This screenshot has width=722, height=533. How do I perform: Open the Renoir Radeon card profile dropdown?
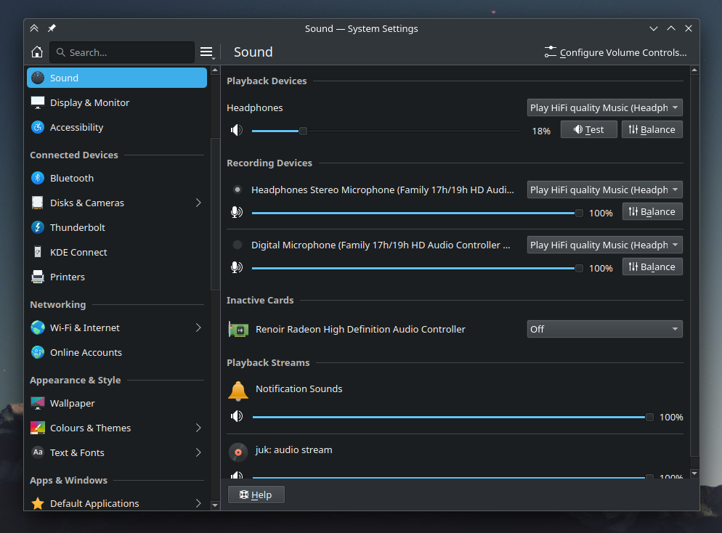604,329
